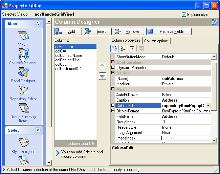Screen dimensions: 220x174
Task: Click the Properties list icon in property toolbar
Action: 132,48
